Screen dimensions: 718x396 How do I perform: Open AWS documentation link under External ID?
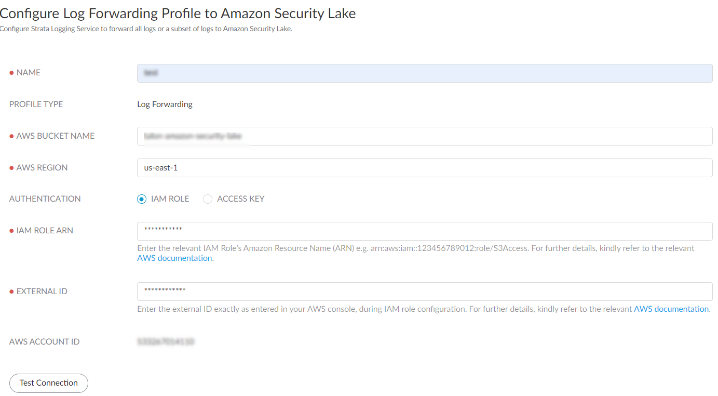(671, 309)
